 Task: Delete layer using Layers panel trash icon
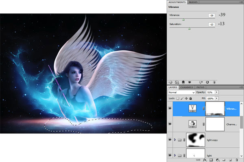[237, 160]
